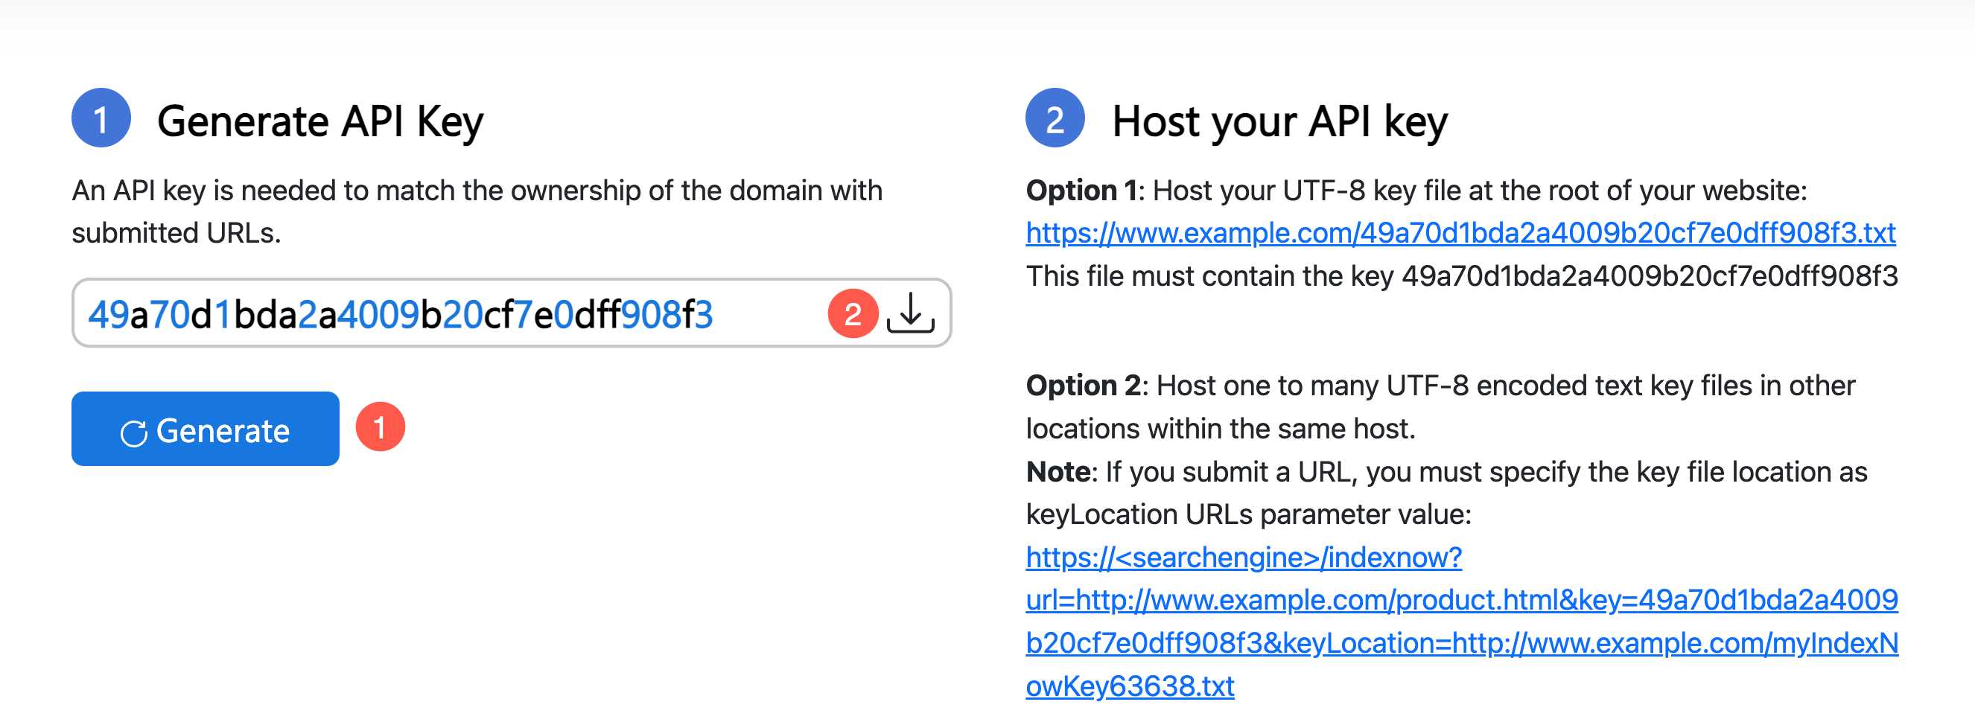This screenshot has width=1975, height=728.
Task: Click the "Generate API Key" heading
Action: pos(320,121)
